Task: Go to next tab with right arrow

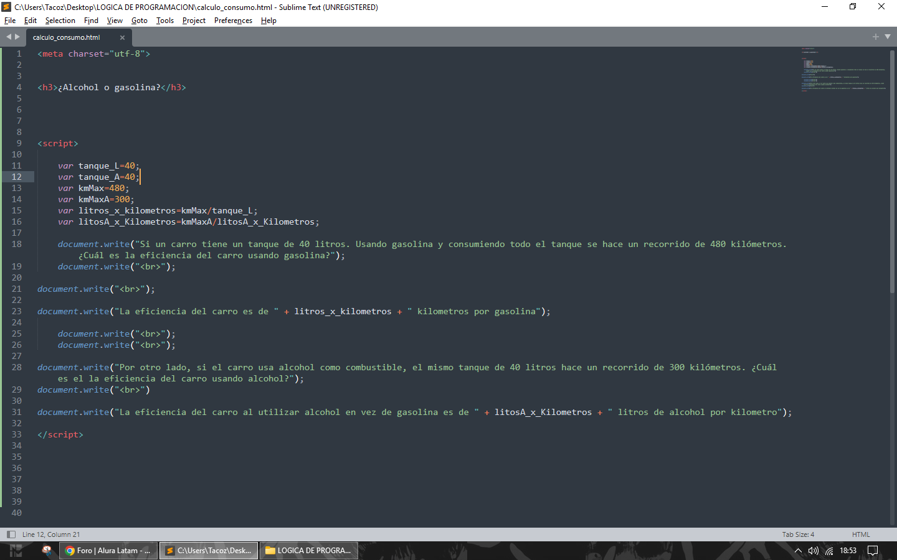Action: (x=17, y=37)
